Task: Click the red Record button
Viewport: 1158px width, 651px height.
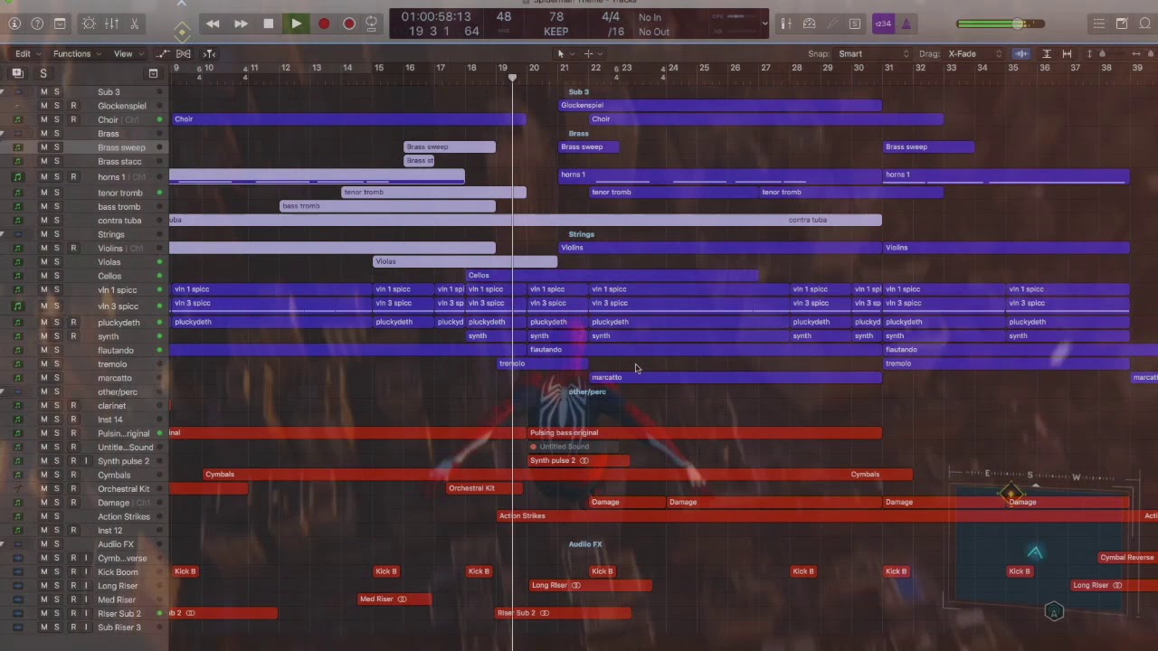Action: point(324,24)
